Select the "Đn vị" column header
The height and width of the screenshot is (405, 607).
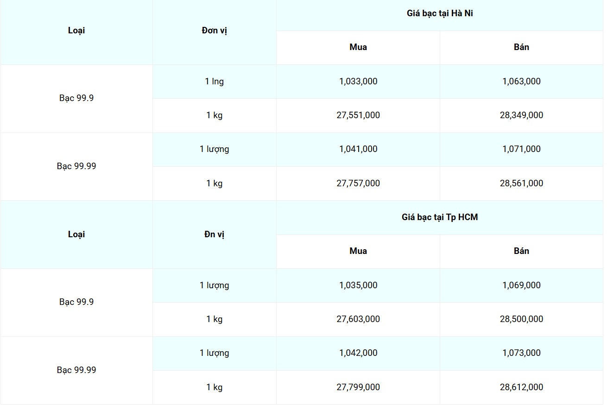pyautogui.click(x=214, y=234)
